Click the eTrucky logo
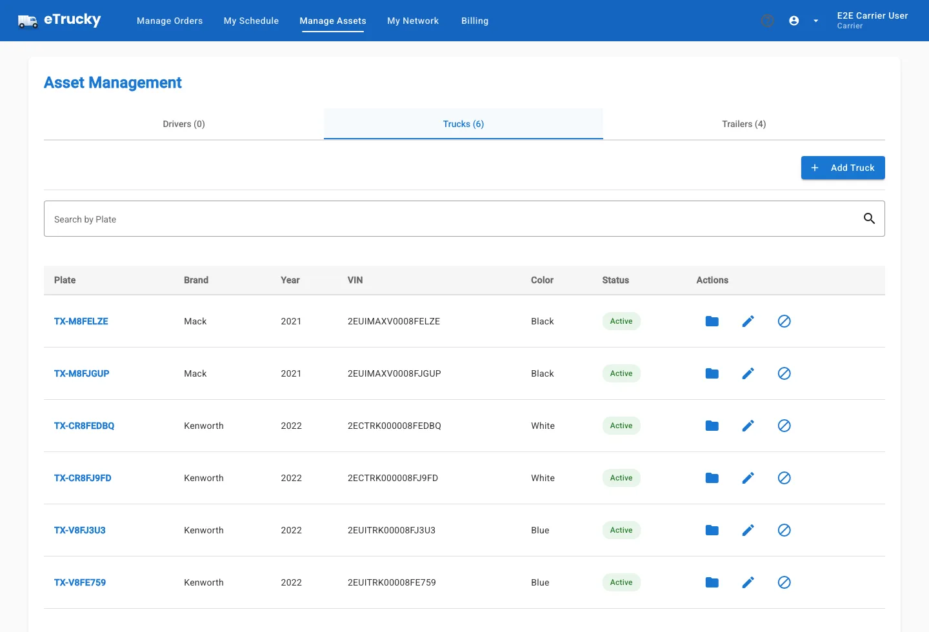Viewport: 929px width, 632px height. [x=59, y=21]
